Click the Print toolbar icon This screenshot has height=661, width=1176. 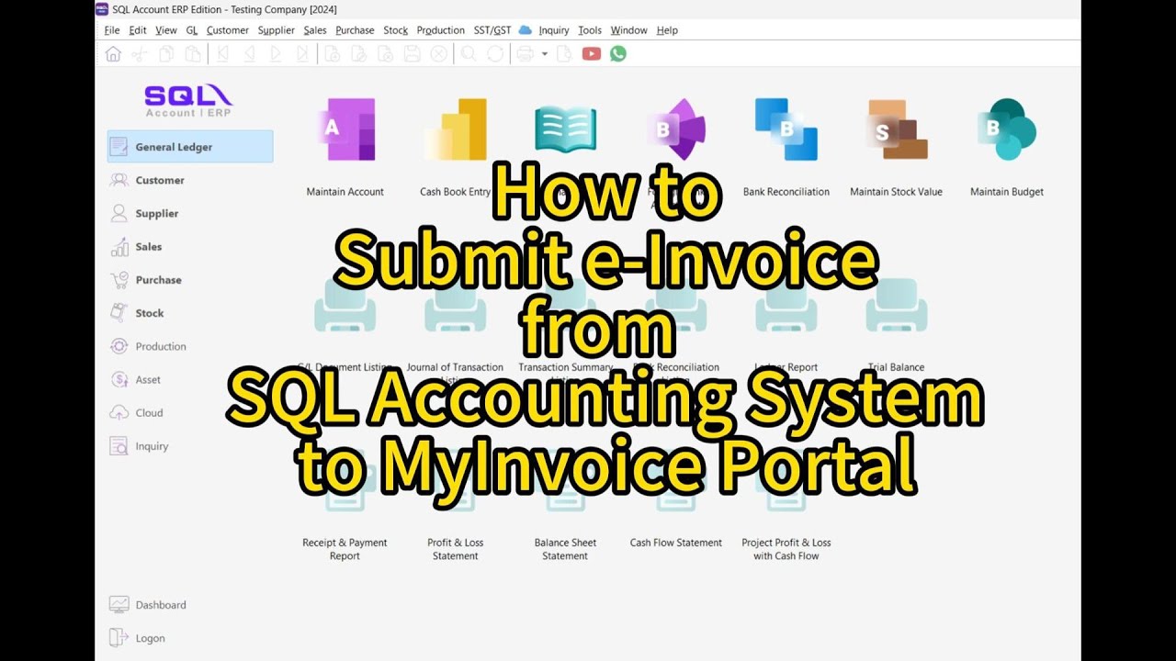click(525, 54)
